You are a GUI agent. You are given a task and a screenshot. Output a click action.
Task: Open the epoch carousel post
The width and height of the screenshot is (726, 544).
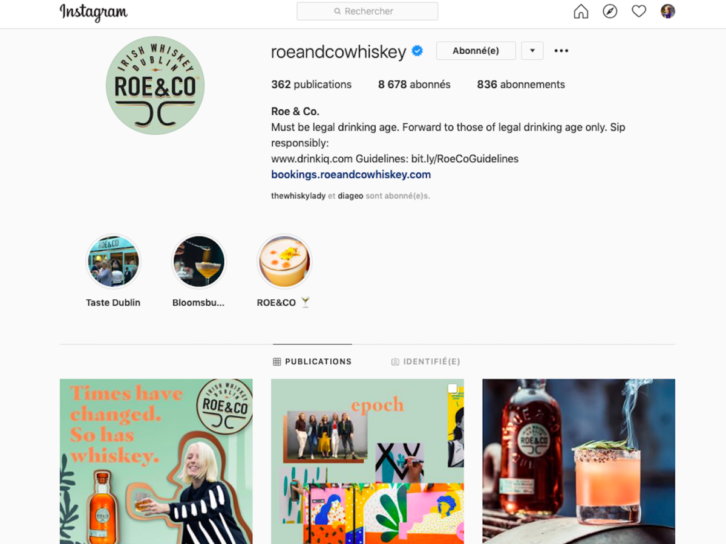tap(367, 461)
